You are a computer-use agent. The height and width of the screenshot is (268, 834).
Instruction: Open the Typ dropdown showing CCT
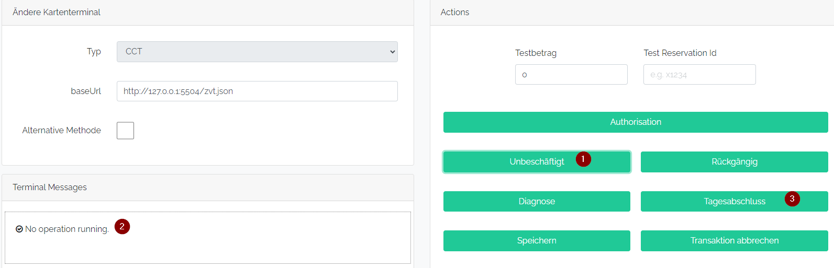pos(257,52)
